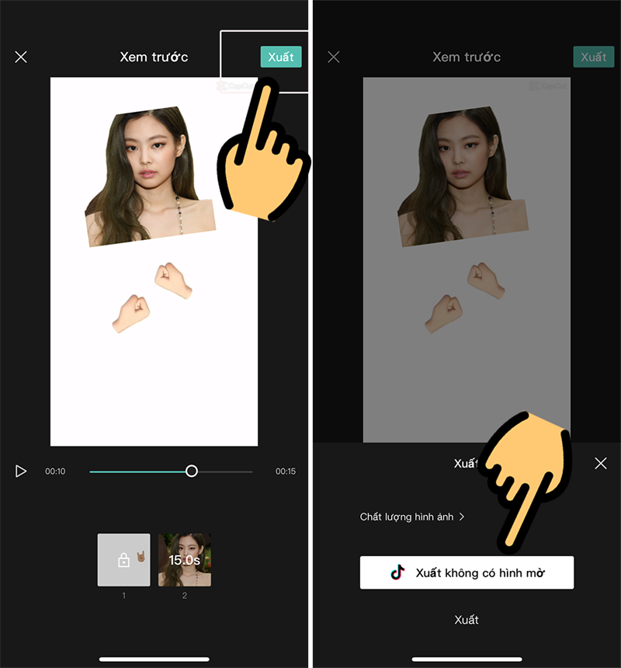Expand the image quality chevron arrow

[463, 517]
